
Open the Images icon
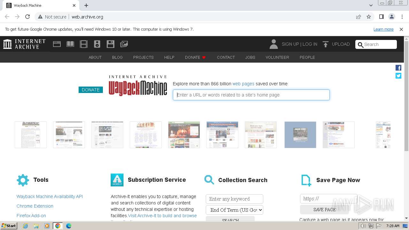point(124,44)
